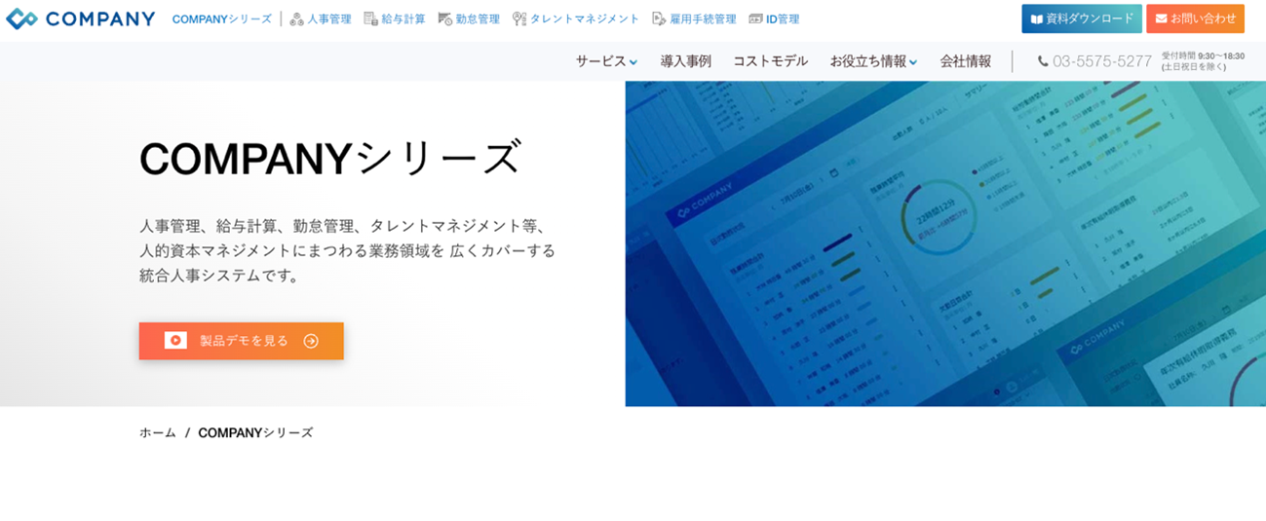The width and height of the screenshot is (1266, 521).
Task: Click the 製品デモを見る button
Action: point(241,341)
